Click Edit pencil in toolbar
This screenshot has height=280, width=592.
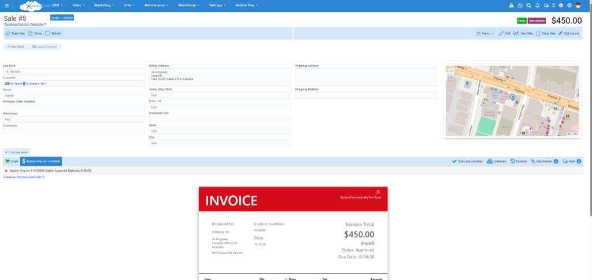point(504,33)
